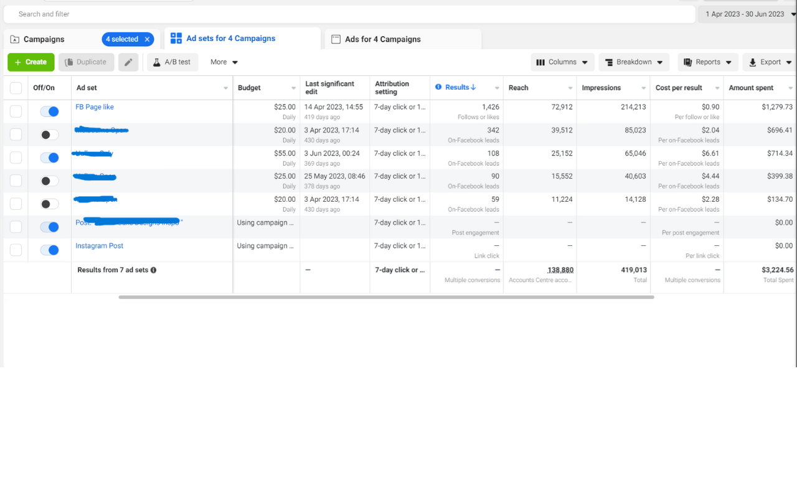Click the green Create button
Screen dimensions: 797x498
(x=31, y=62)
